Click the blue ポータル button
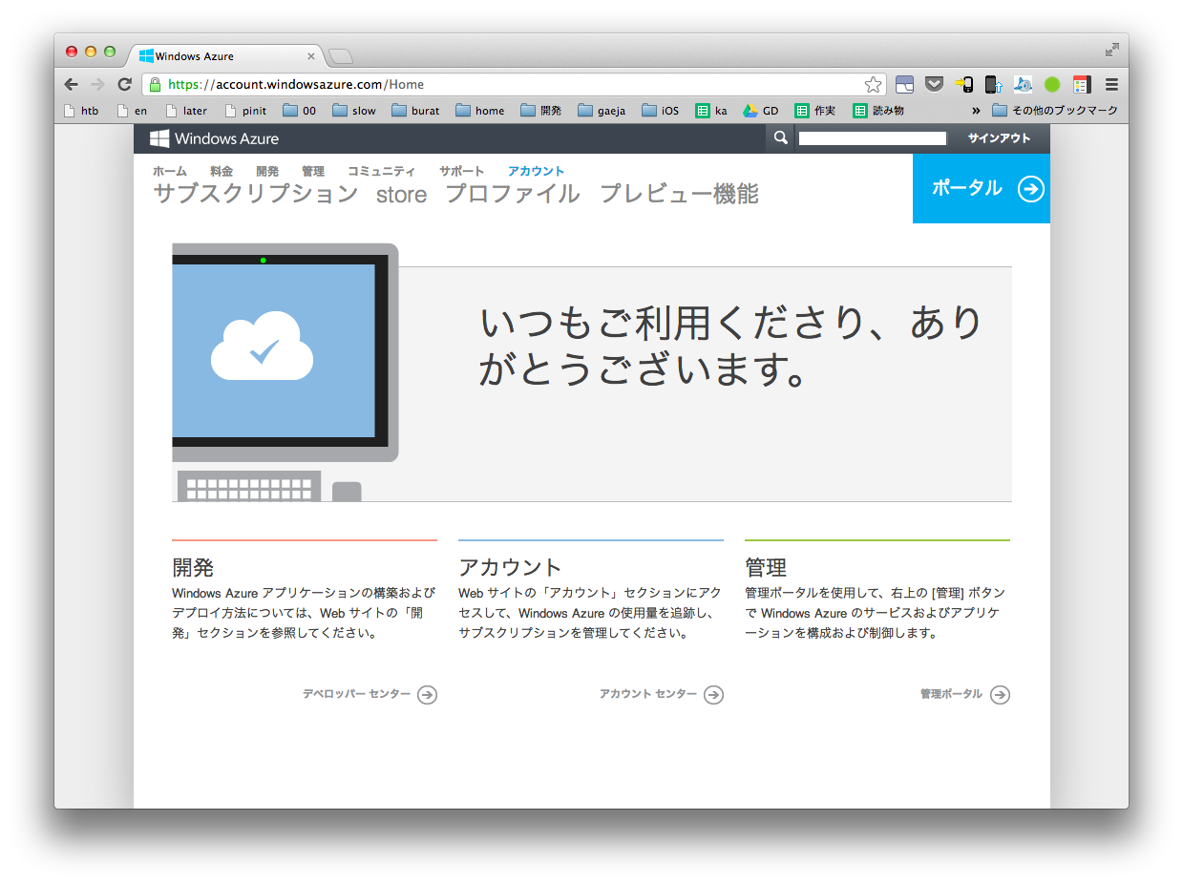The height and width of the screenshot is (884, 1183). coord(982,188)
